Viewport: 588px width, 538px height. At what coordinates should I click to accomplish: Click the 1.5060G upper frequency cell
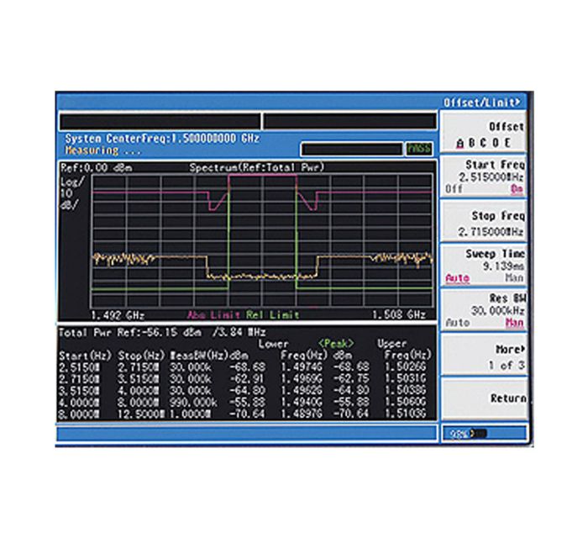point(405,403)
